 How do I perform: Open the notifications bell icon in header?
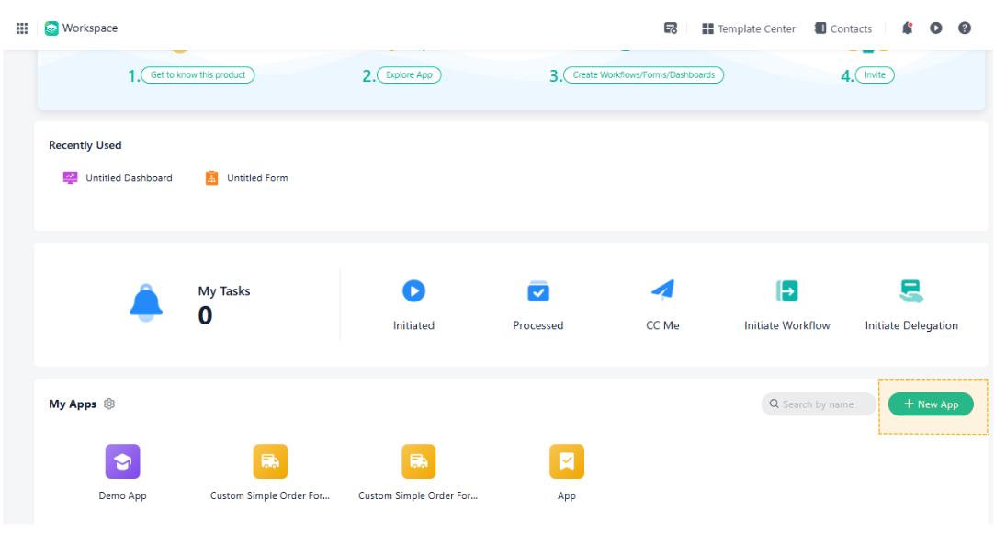point(907,28)
